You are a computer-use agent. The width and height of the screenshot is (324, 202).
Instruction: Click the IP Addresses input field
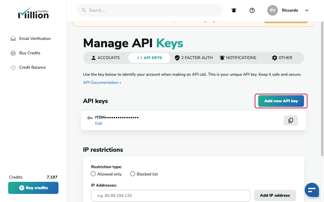171,196
